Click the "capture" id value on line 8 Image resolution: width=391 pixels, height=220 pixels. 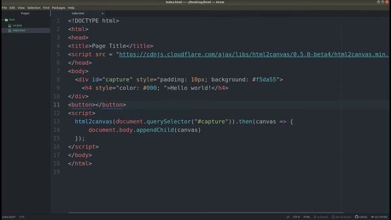[117, 79]
